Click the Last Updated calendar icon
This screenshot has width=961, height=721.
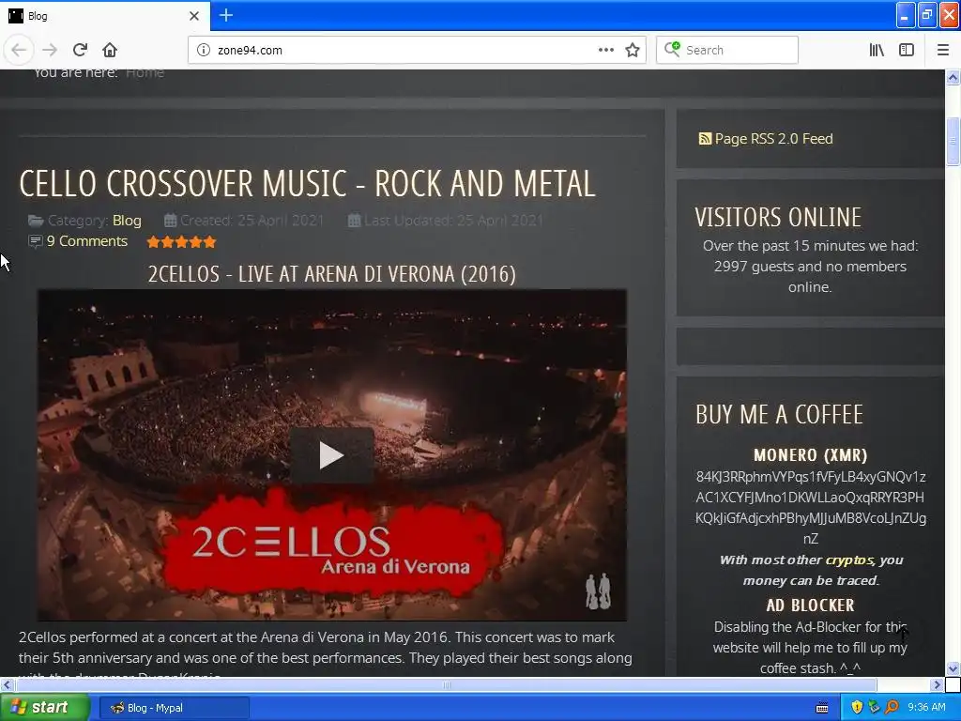[x=354, y=220]
